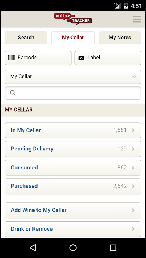This screenshot has width=146, height=258.
Task: Switch to the My Notes tab
Action: pos(120,38)
